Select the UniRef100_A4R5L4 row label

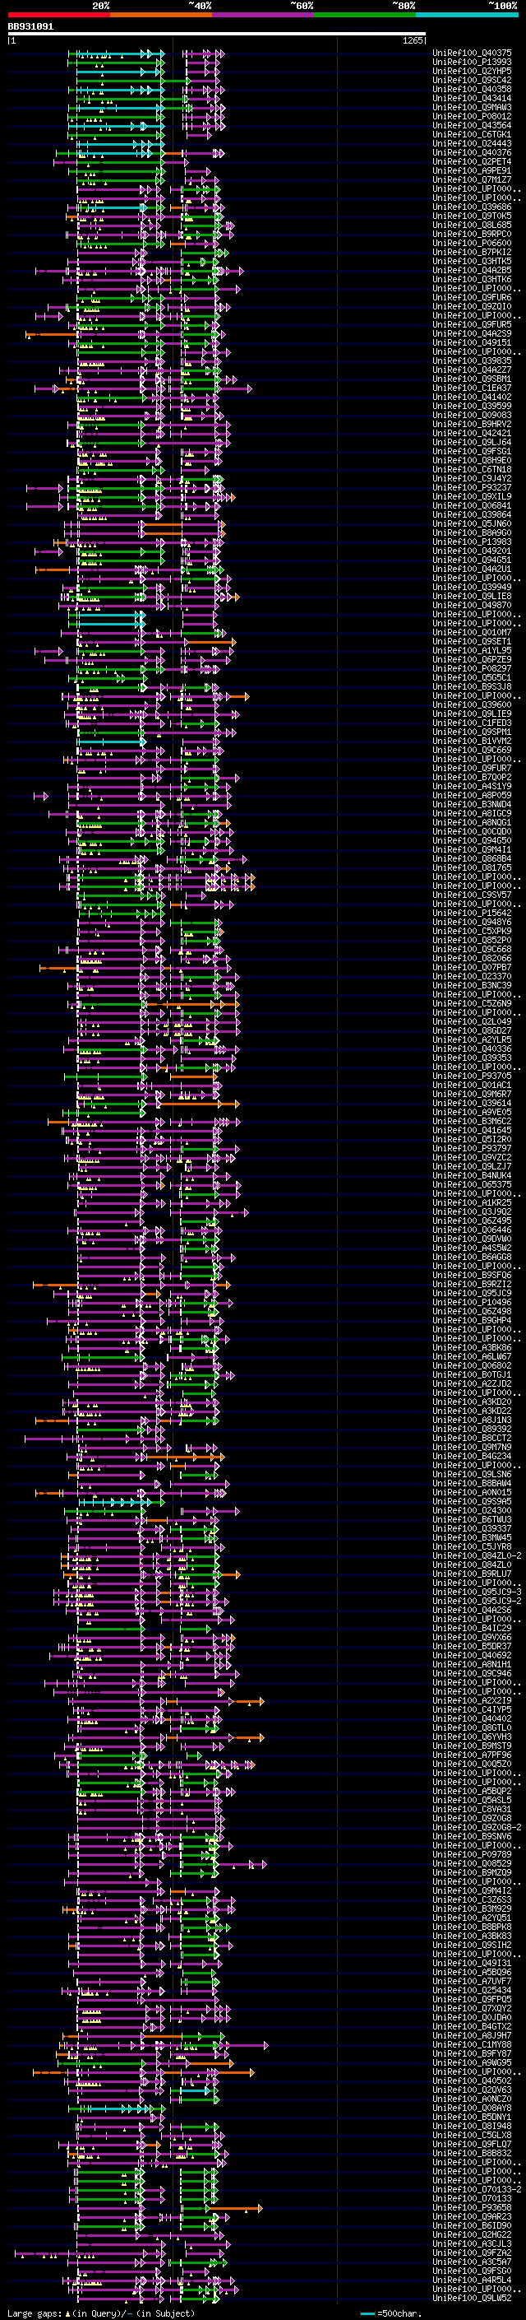[472, 2280]
